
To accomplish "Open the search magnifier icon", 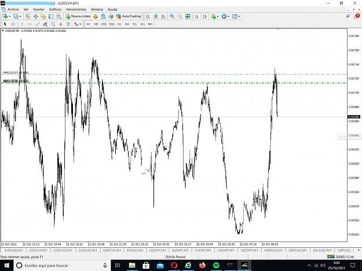I will coord(348,16).
